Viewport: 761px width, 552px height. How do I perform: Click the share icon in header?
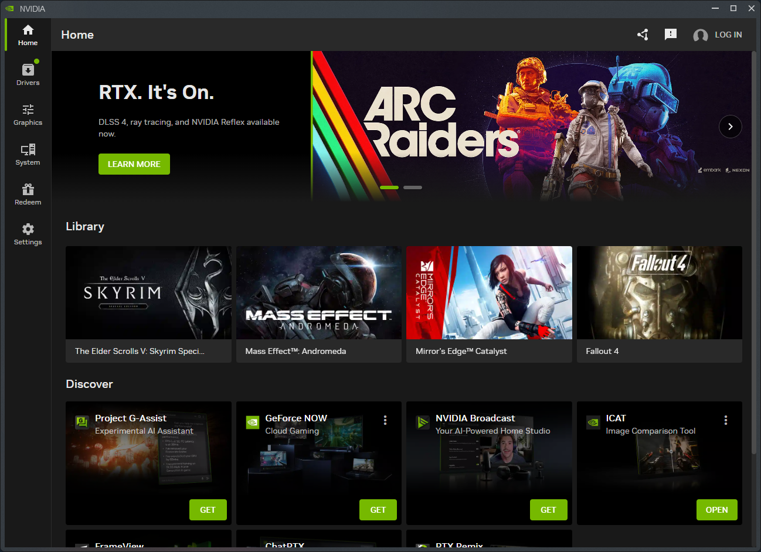coord(643,35)
